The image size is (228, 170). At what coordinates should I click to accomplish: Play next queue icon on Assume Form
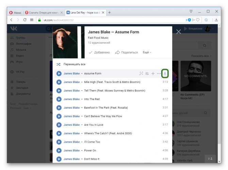[x=147, y=73]
